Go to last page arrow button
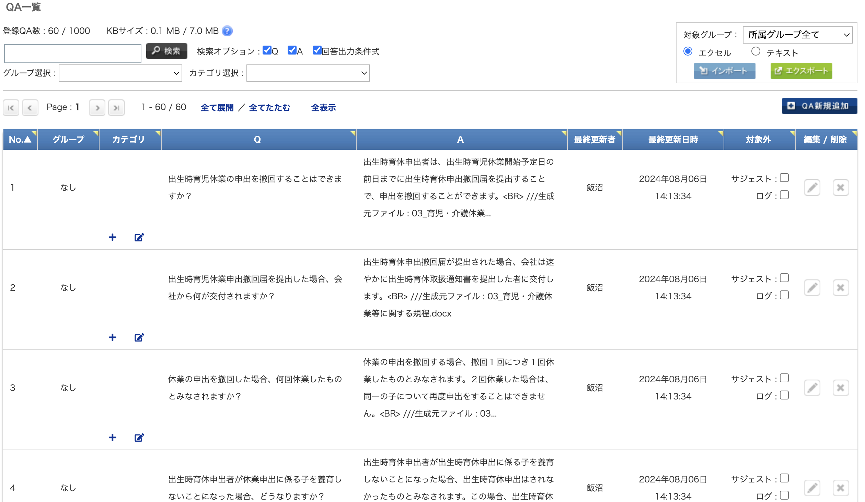The image size is (865, 502). click(x=116, y=108)
